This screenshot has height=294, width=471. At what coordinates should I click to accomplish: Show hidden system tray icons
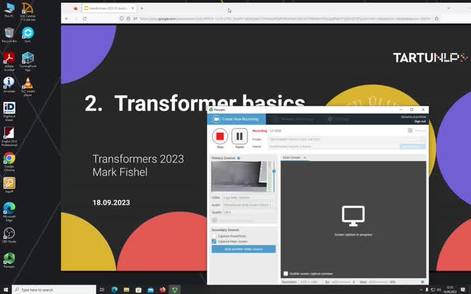[421, 290]
